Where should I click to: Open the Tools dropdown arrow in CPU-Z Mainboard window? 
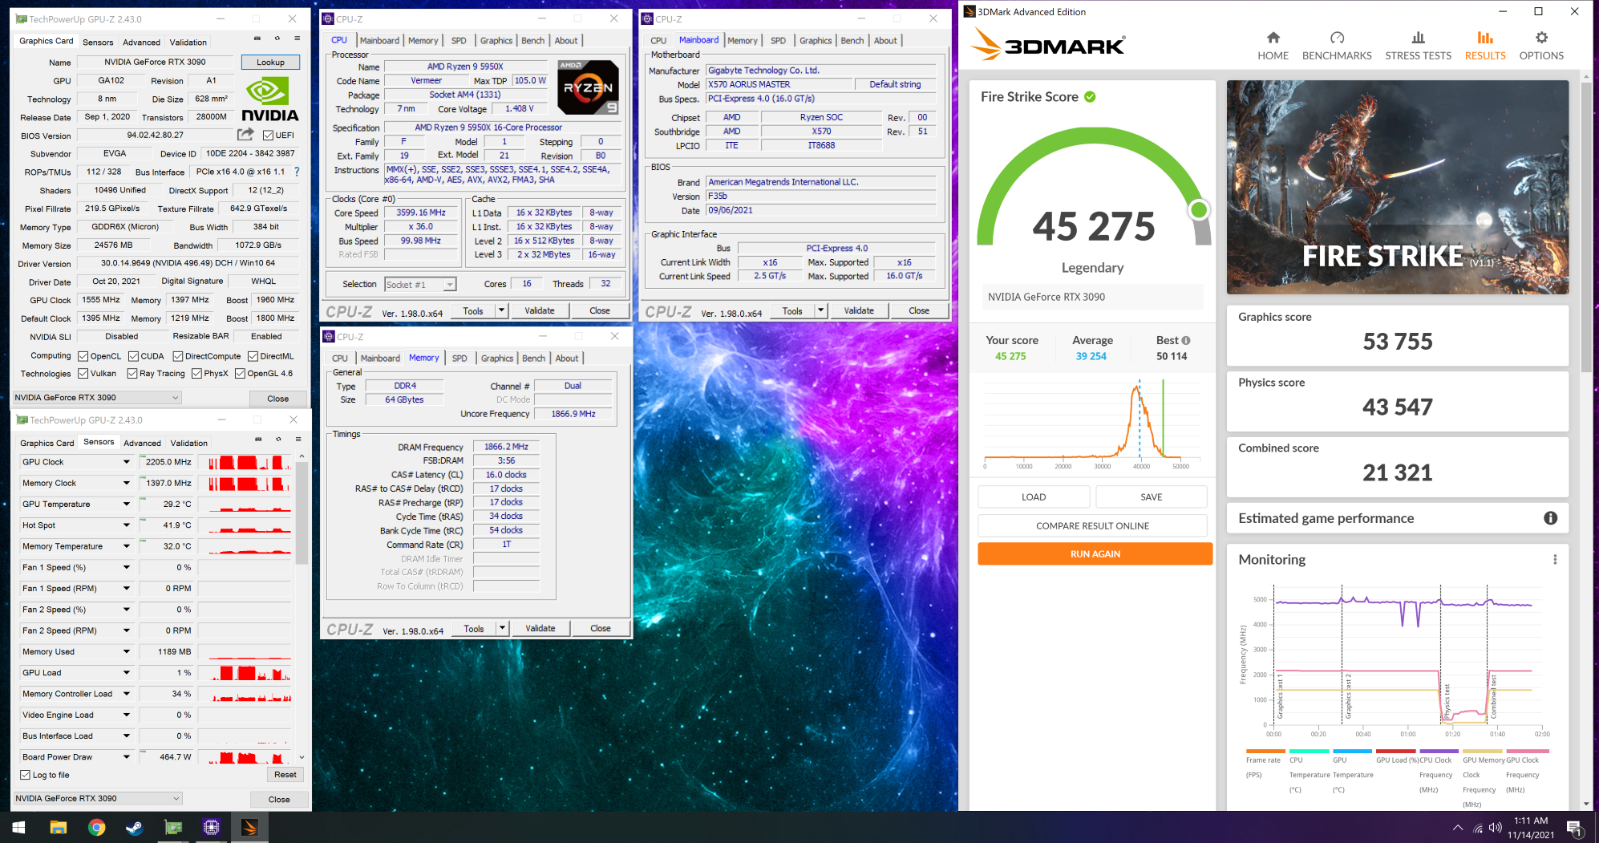pyautogui.click(x=821, y=310)
